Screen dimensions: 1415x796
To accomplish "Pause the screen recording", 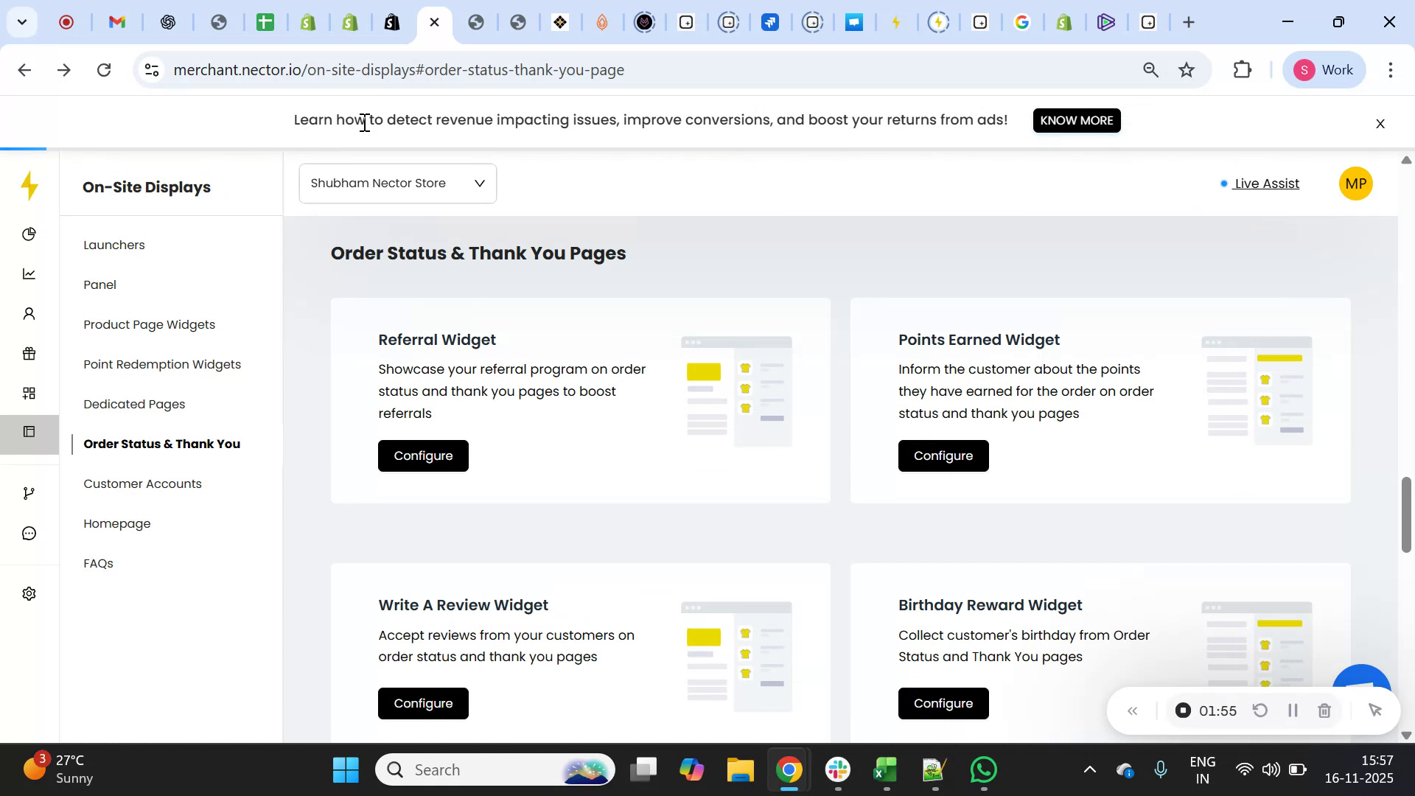I will click(x=1292, y=711).
